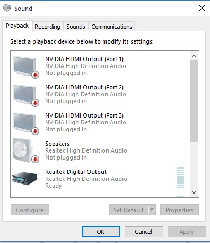This screenshot has height=243, width=210.
Task: Open the Sounds tab
Action: (76, 27)
